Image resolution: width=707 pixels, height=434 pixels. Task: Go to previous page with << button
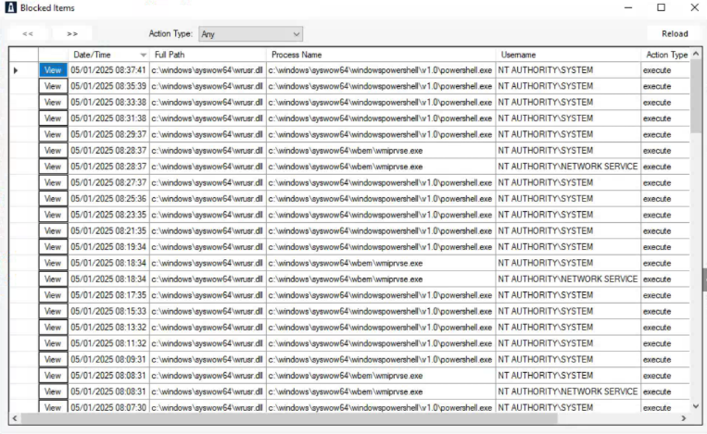coord(28,33)
